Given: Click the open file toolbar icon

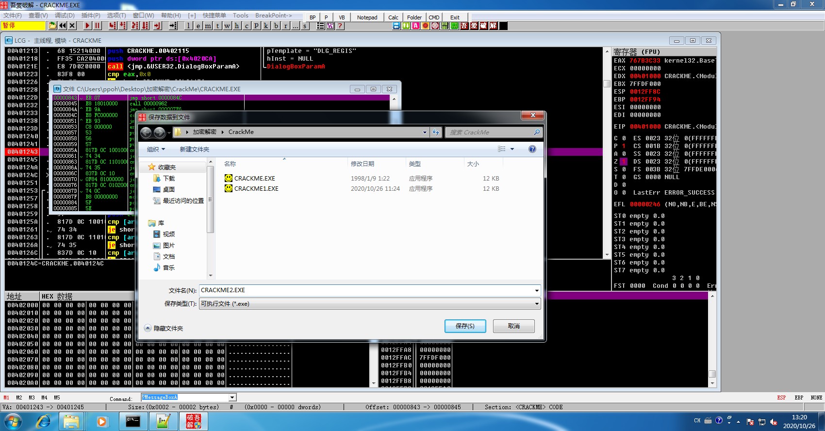Looking at the screenshot, I should click(52, 26).
